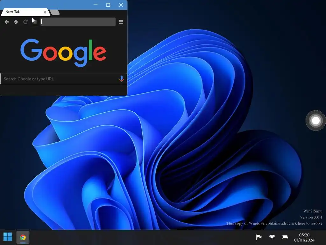Image resolution: width=326 pixels, height=245 pixels.
Task: Click the Search Google or type URL box
Action: (x=64, y=79)
